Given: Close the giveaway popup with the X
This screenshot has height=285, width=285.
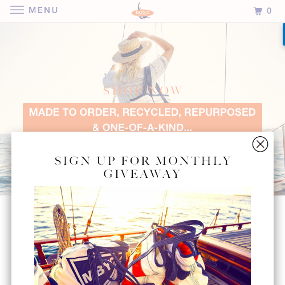Looking at the screenshot, I should (x=260, y=144).
